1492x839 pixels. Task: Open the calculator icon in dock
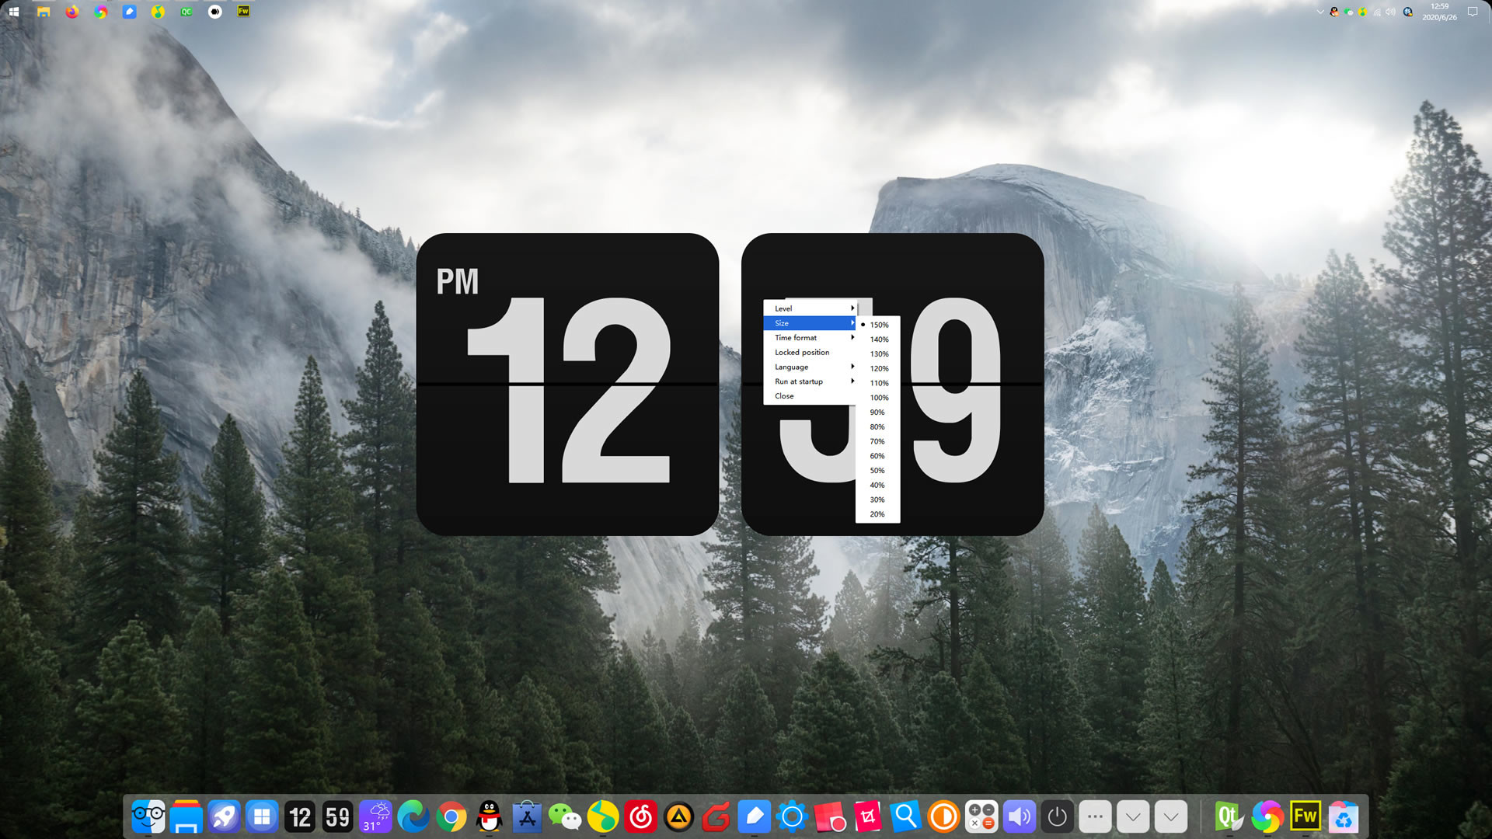tap(981, 816)
